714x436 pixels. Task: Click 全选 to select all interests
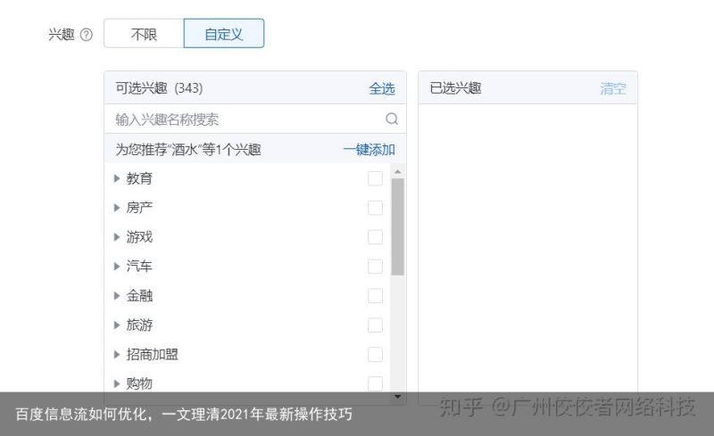(382, 88)
